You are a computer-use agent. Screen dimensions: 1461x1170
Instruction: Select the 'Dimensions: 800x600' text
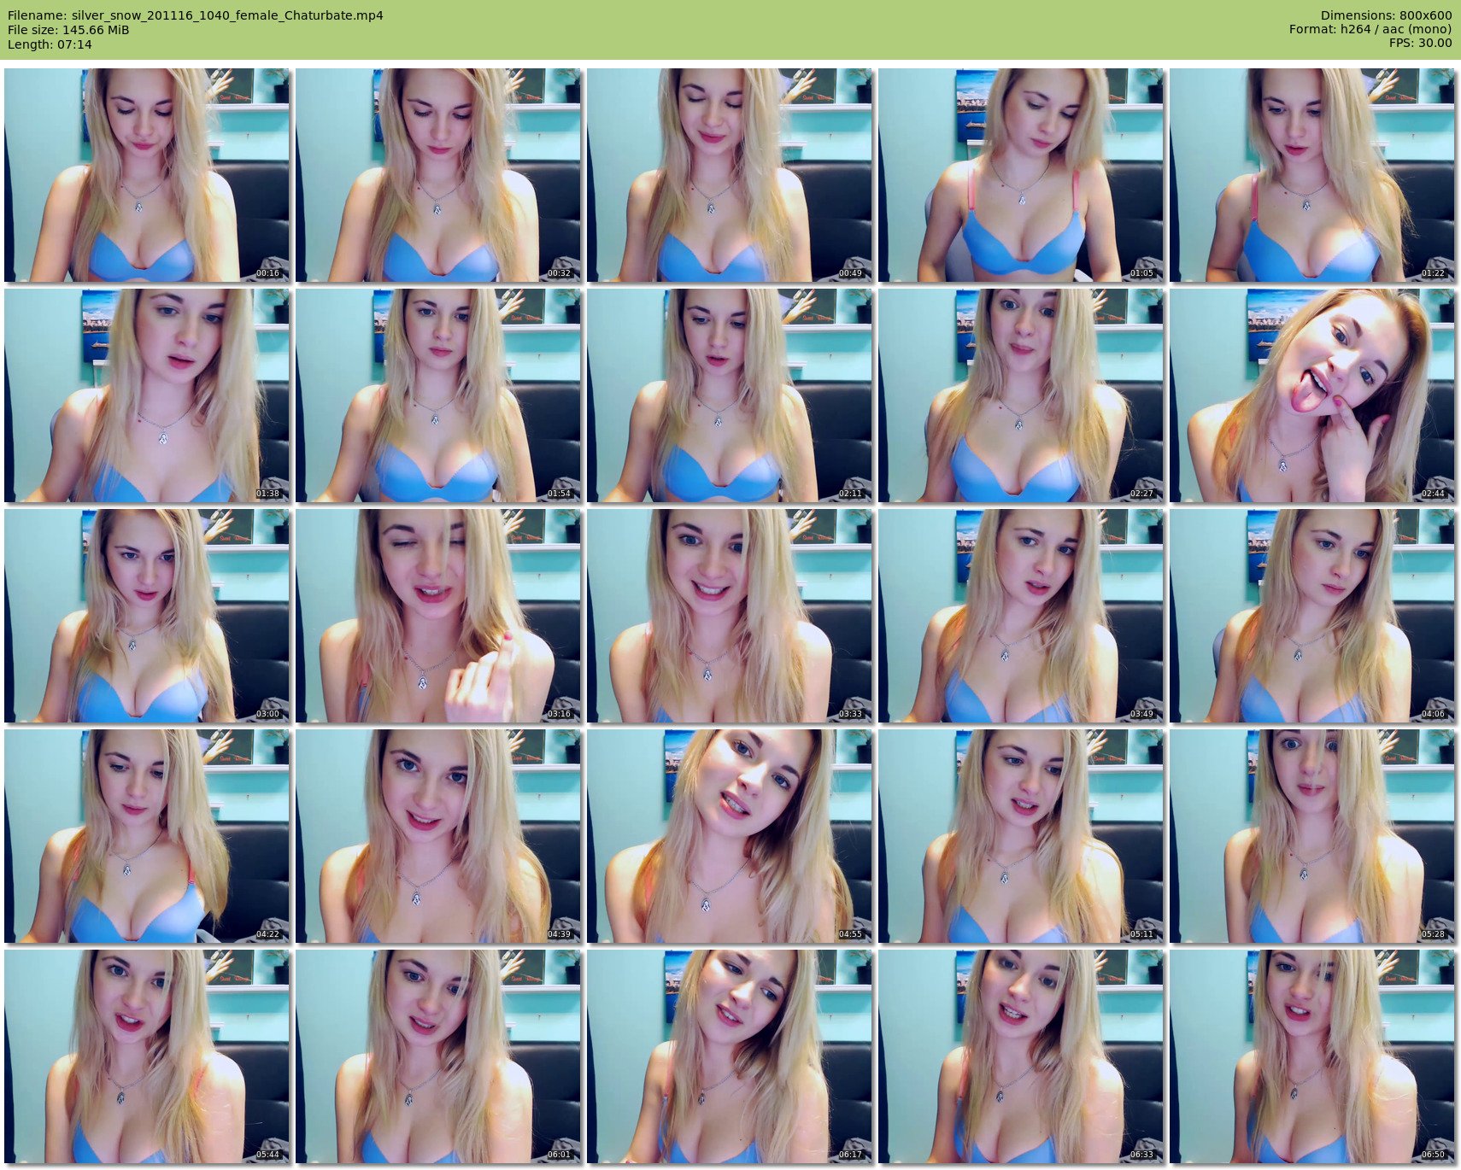tap(1386, 15)
